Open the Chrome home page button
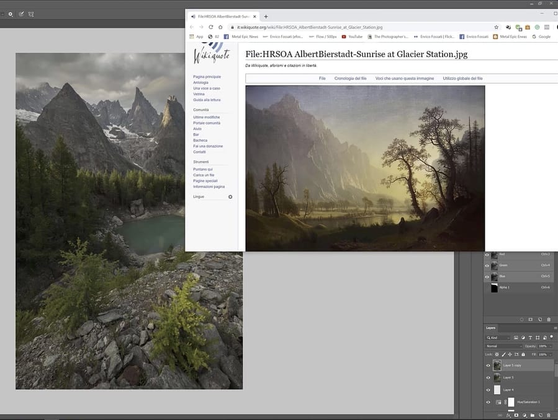 click(220, 27)
